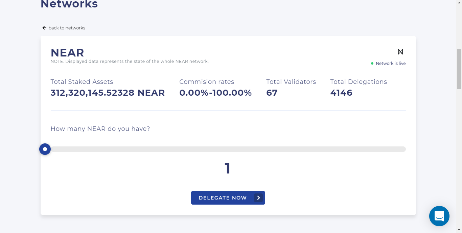Click the Total Staked Assets value 312,320,145.52328 NEAR

(x=108, y=93)
